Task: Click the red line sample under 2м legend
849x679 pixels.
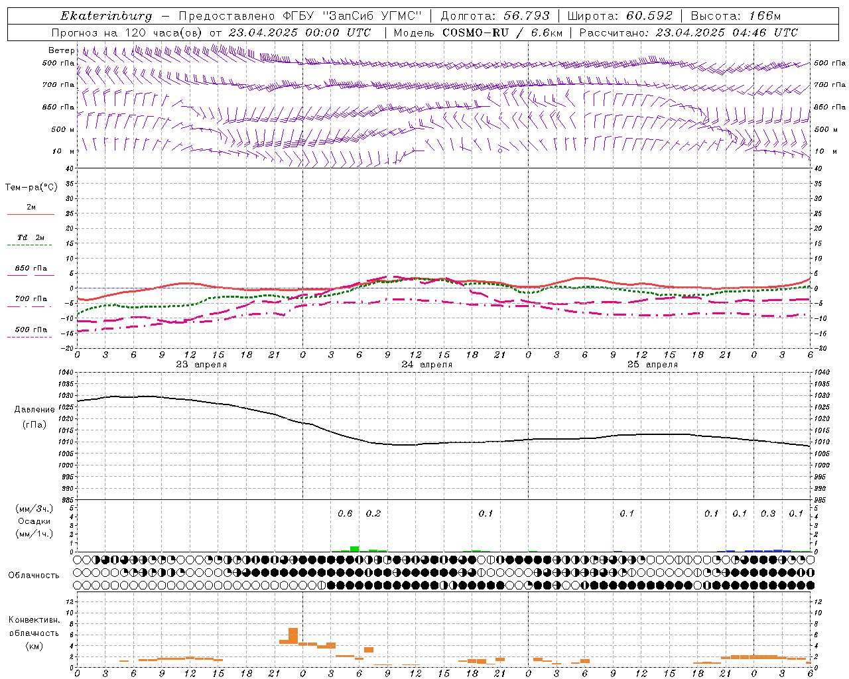Action: point(31,215)
